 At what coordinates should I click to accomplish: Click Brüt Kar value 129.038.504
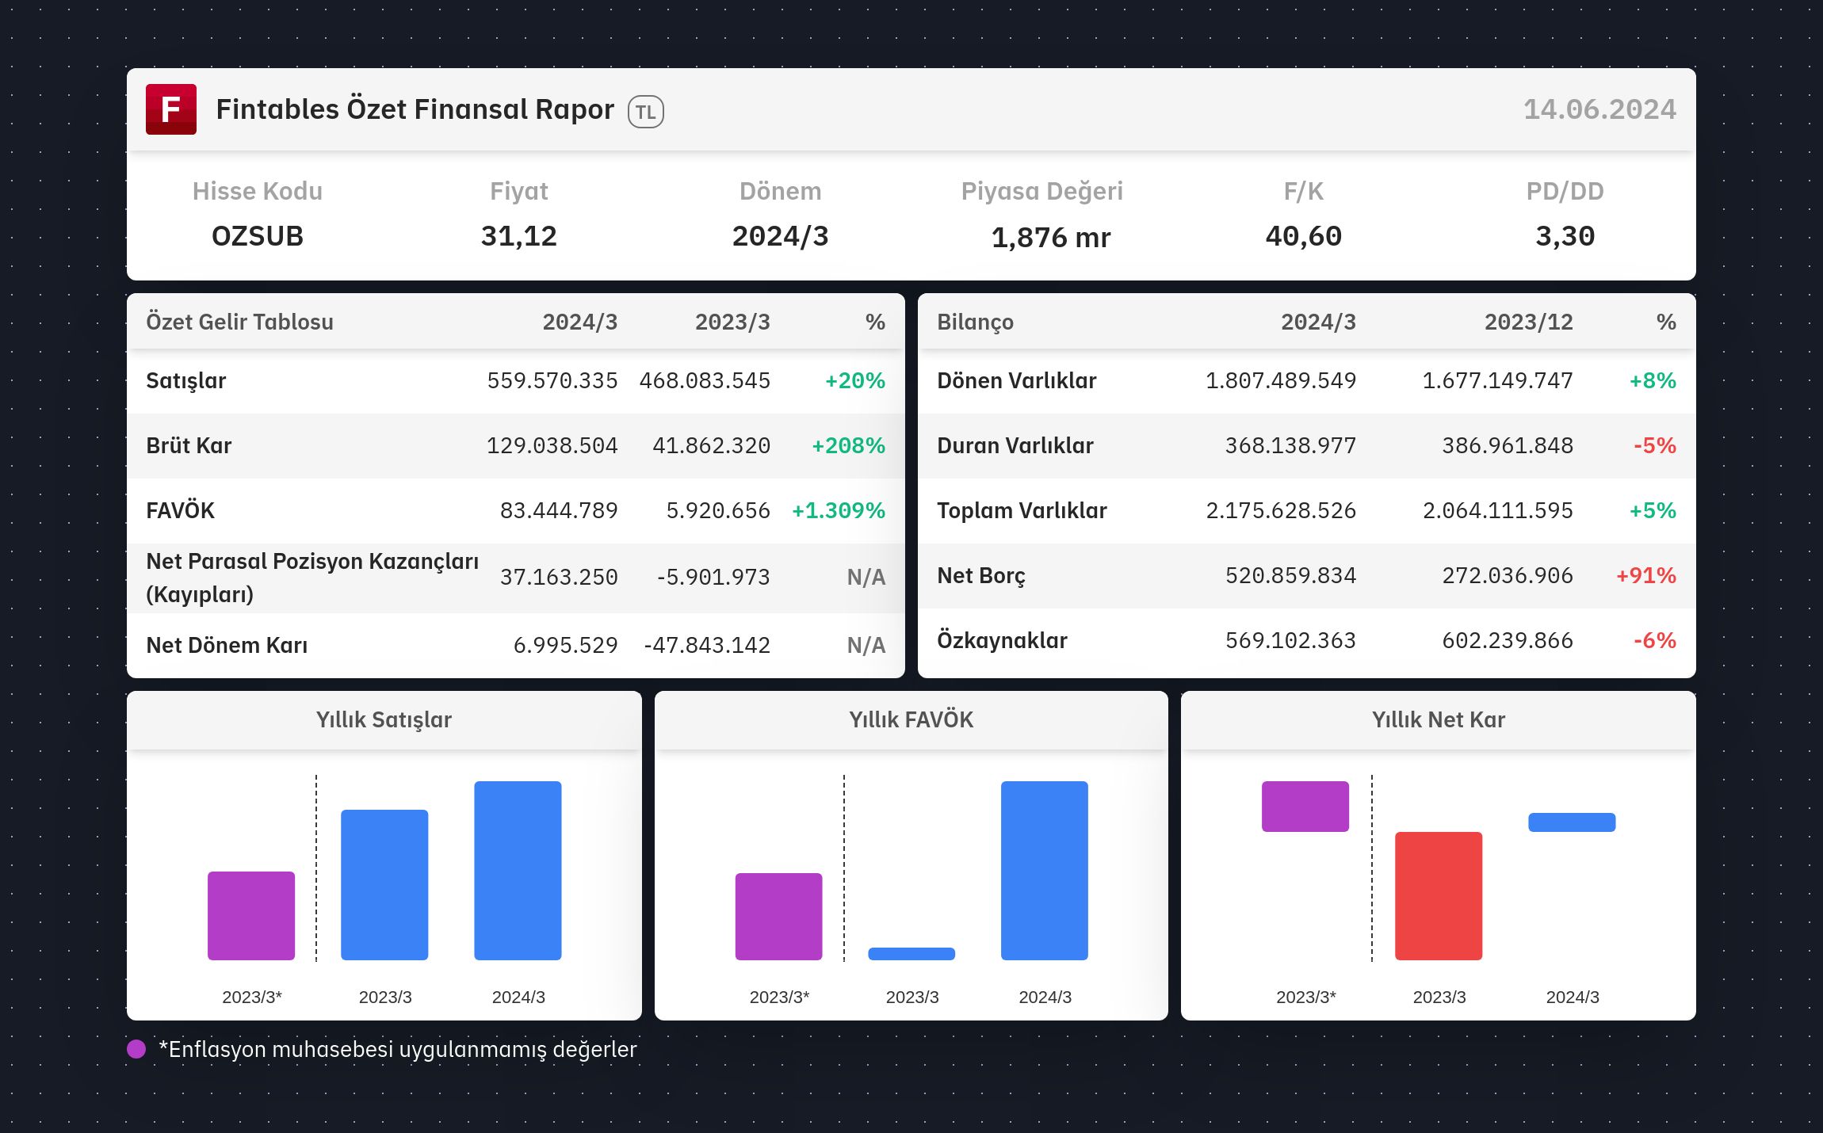[552, 446]
